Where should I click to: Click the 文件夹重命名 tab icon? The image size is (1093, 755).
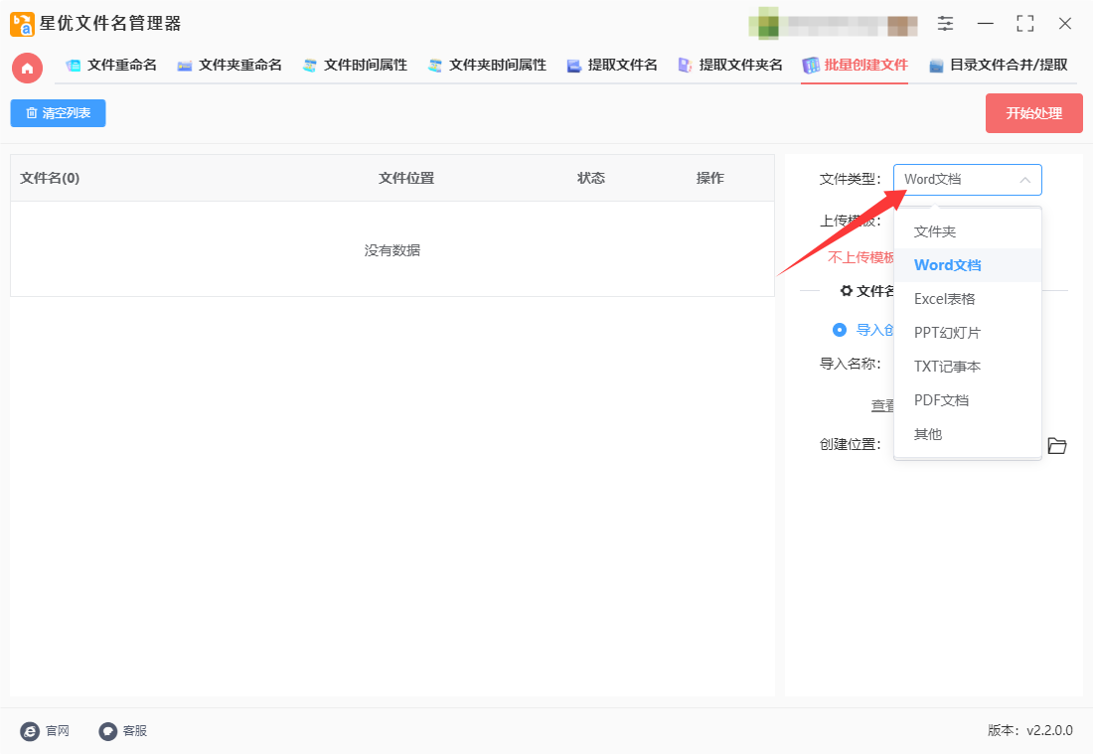tap(185, 66)
